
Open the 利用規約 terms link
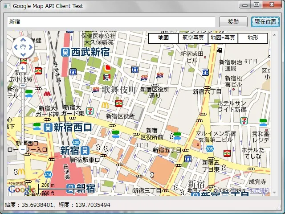click(260, 190)
